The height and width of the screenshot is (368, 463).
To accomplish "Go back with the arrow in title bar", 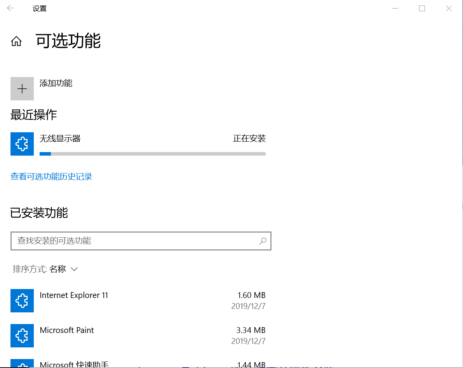I will [x=10, y=8].
